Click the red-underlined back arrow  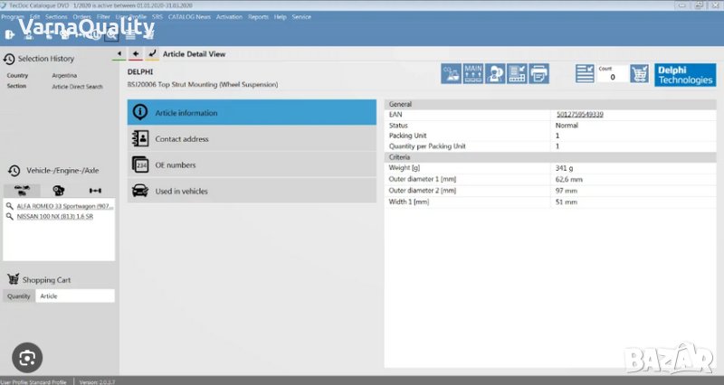136,54
